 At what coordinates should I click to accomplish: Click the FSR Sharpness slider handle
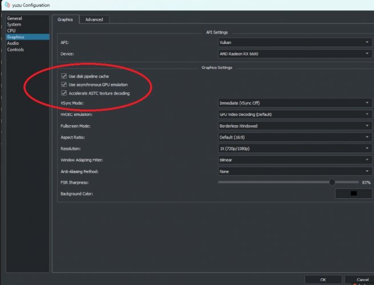click(332, 182)
